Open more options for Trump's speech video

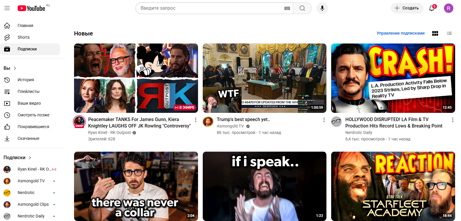point(324,120)
